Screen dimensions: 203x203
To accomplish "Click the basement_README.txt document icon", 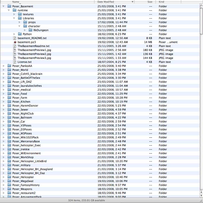I will (x=15, y=38).
